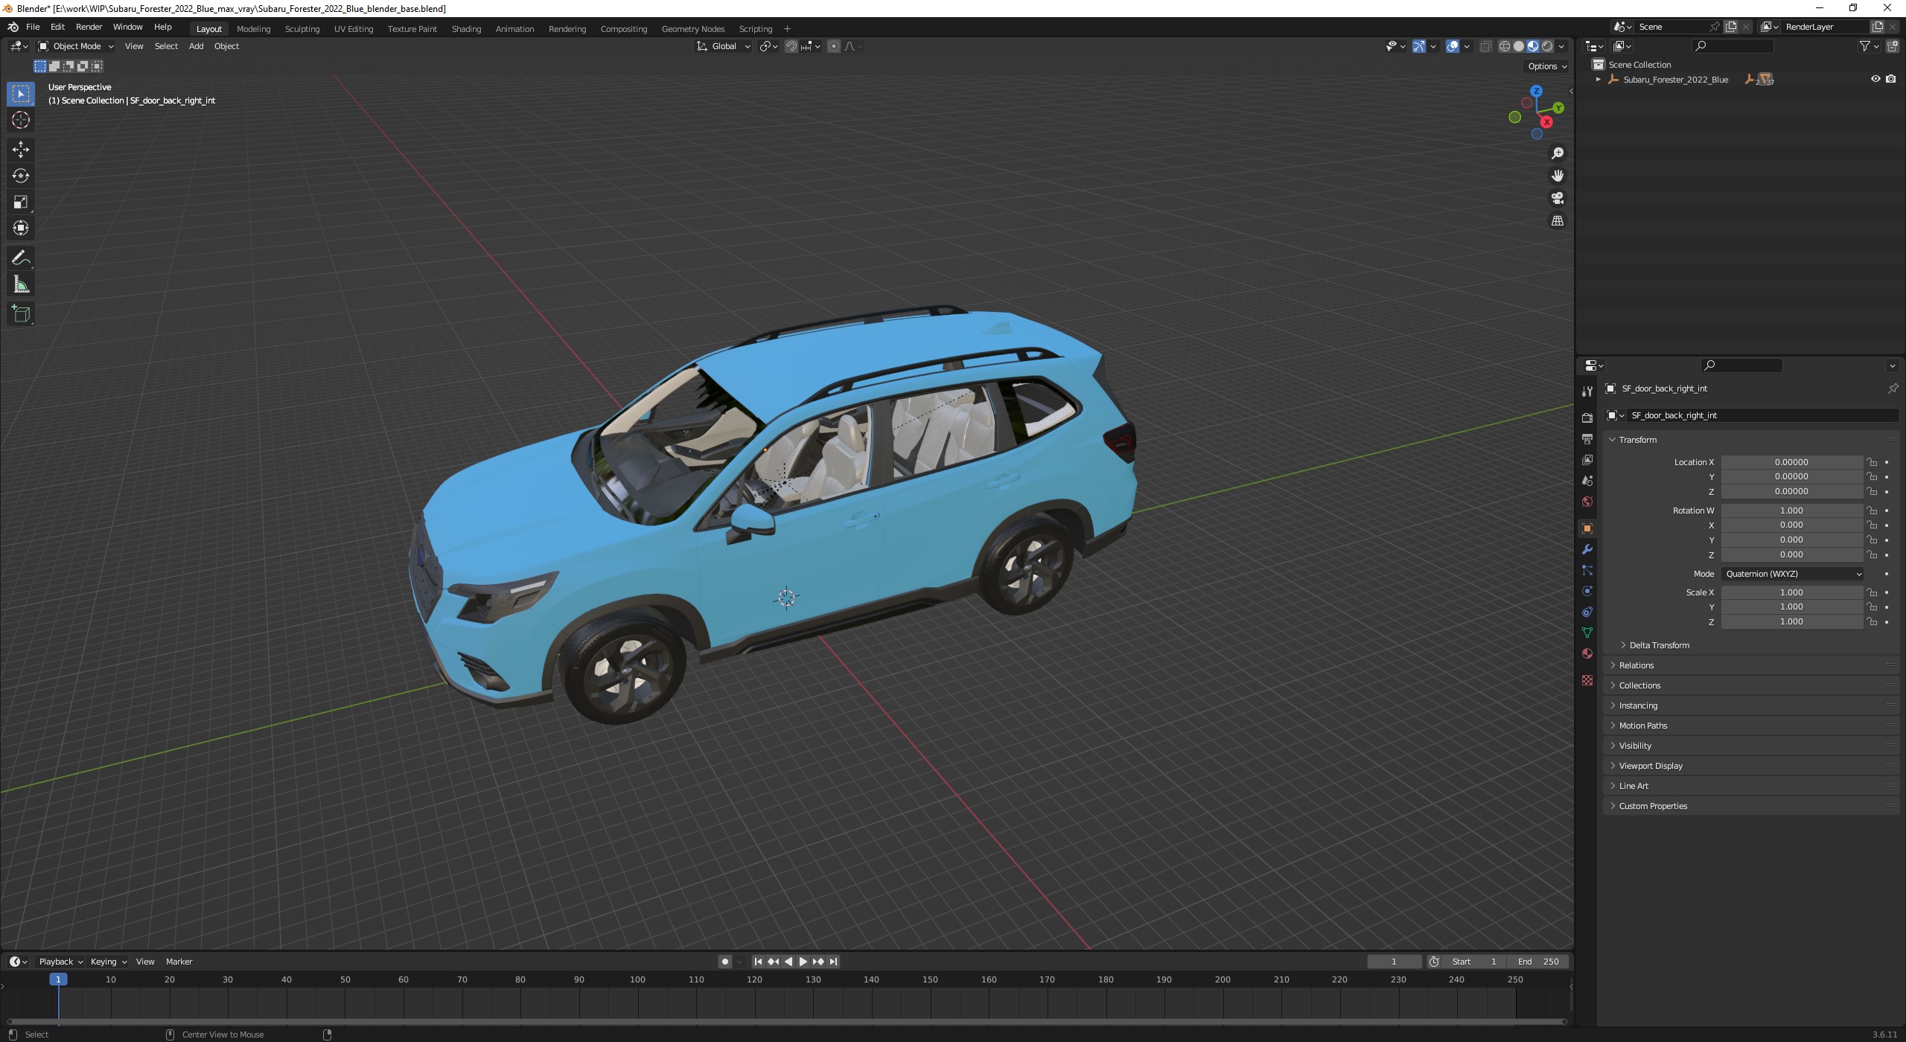
Task: Expand the Subaru_Forester_2022_Blue collection
Action: (1598, 79)
